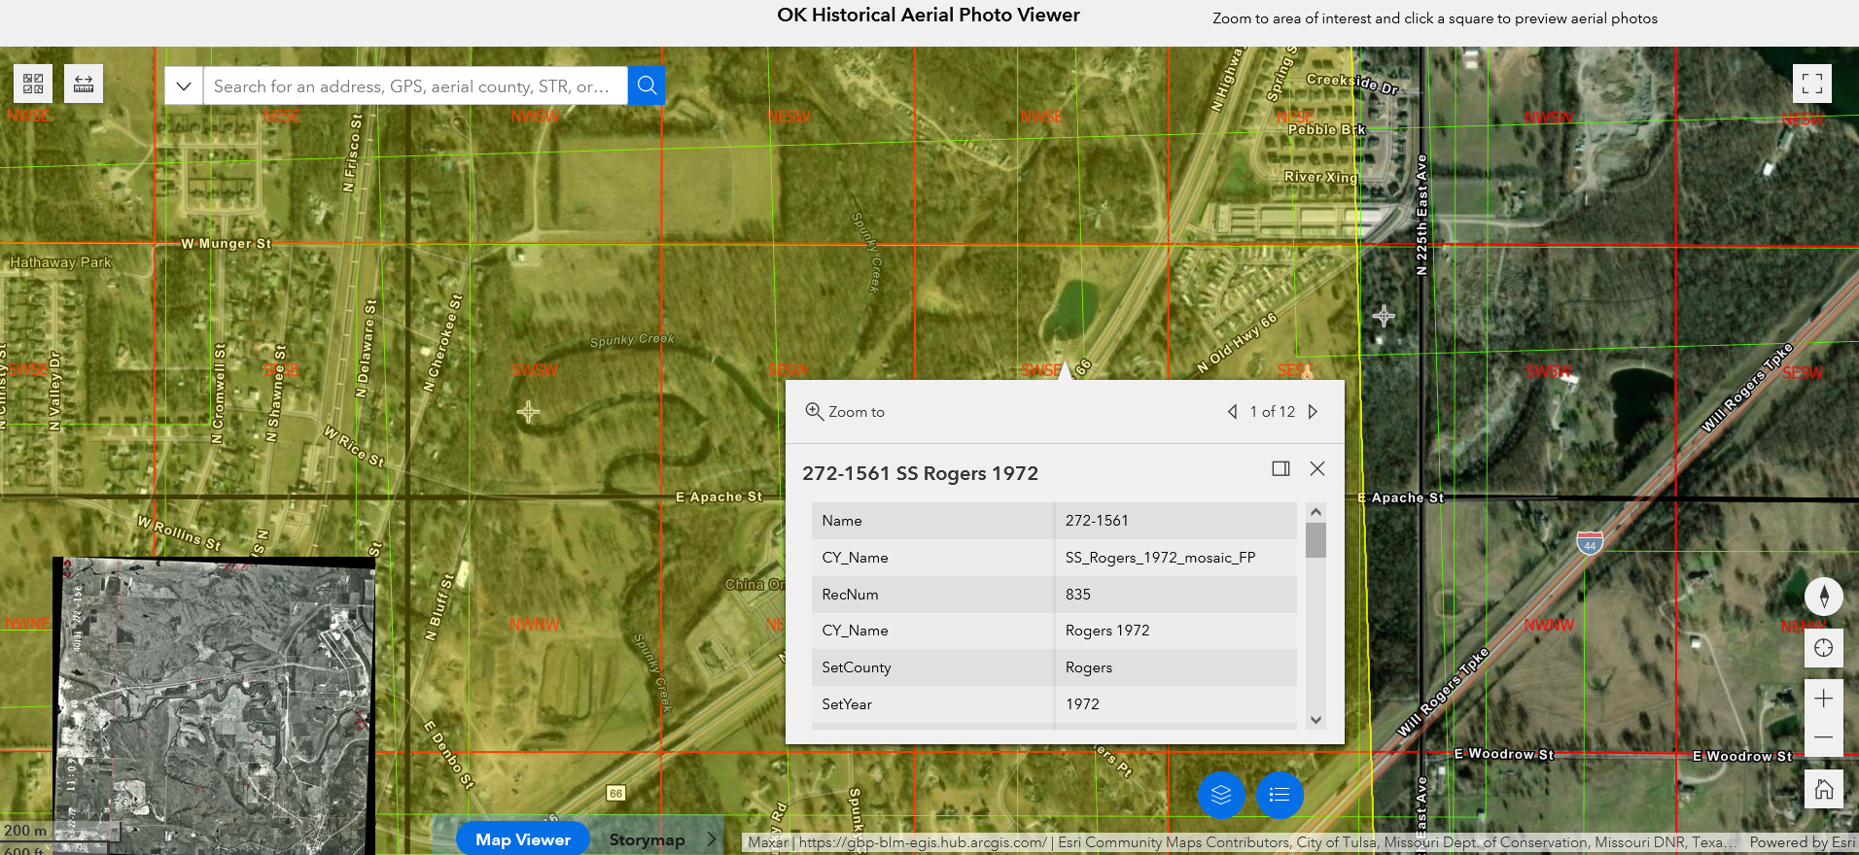Zoom in on the map
Image resolution: width=1859 pixels, height=855 pixels.
1824,699
